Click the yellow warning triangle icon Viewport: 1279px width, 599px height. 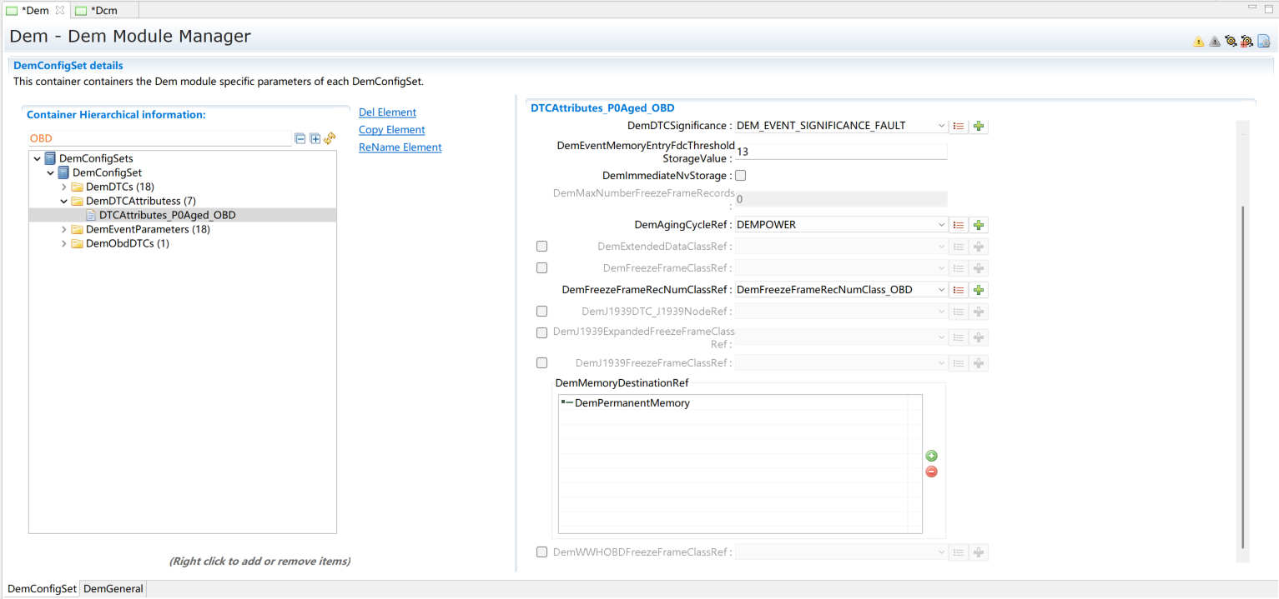tap(1199, 41)
